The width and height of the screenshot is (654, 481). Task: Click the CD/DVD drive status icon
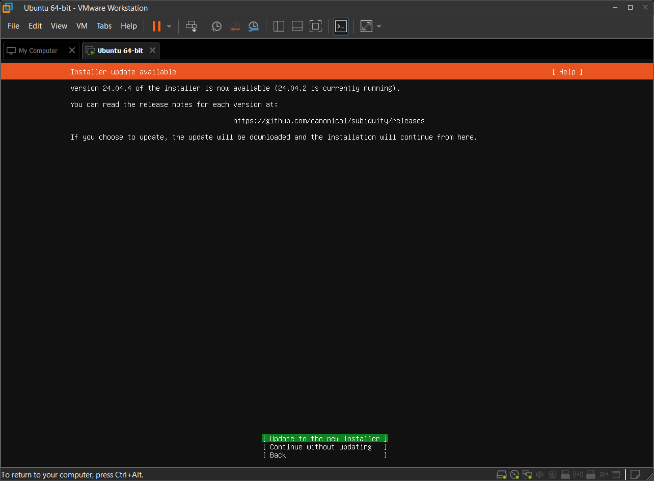tap(514, 474)
